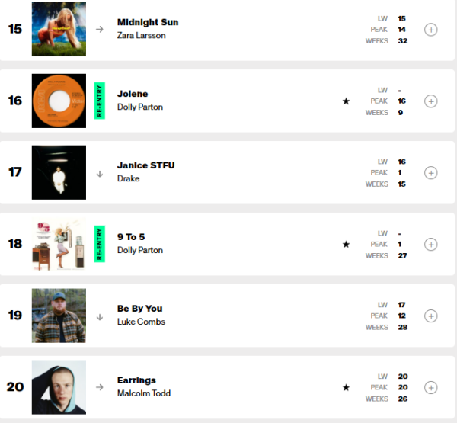
Task: Click the star icon for 9 To 5
Action: click(346, 244)
